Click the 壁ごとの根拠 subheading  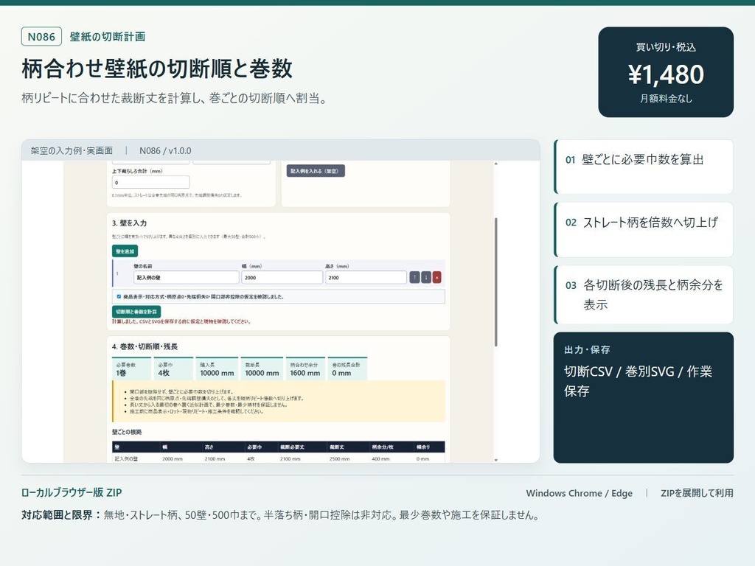(x=127, y=432)
